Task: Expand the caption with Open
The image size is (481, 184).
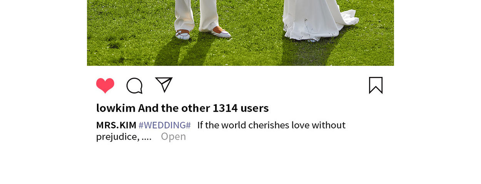Action: [x=173, y=136]
